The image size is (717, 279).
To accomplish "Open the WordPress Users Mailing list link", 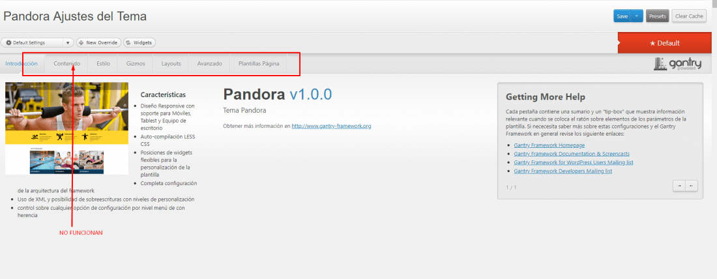I will [x=574, y=162].
